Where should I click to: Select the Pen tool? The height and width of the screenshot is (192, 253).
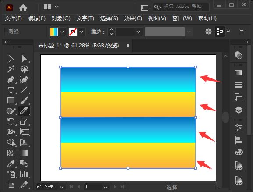(x=11, y=79)
